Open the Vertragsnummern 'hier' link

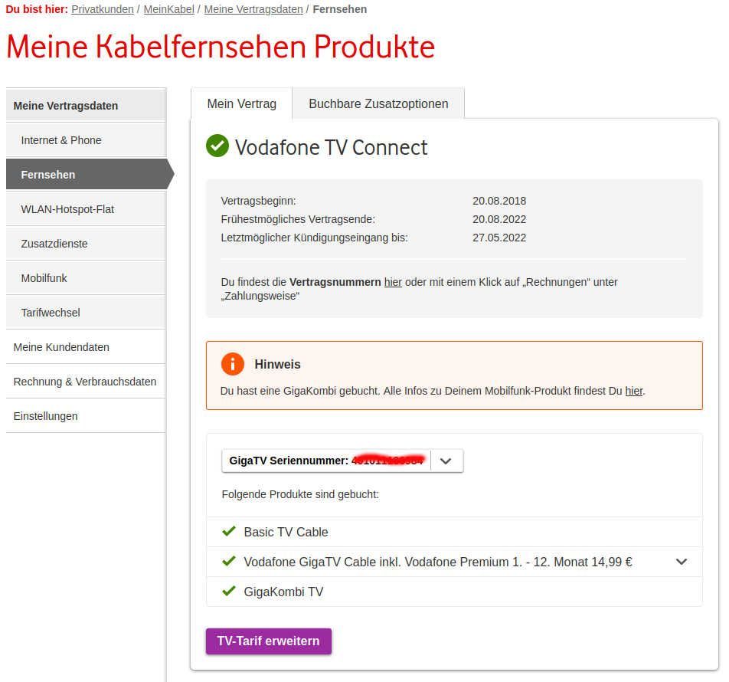tap(393, 282)
